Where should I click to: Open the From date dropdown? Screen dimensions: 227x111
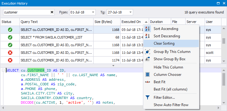pos(93,12)
